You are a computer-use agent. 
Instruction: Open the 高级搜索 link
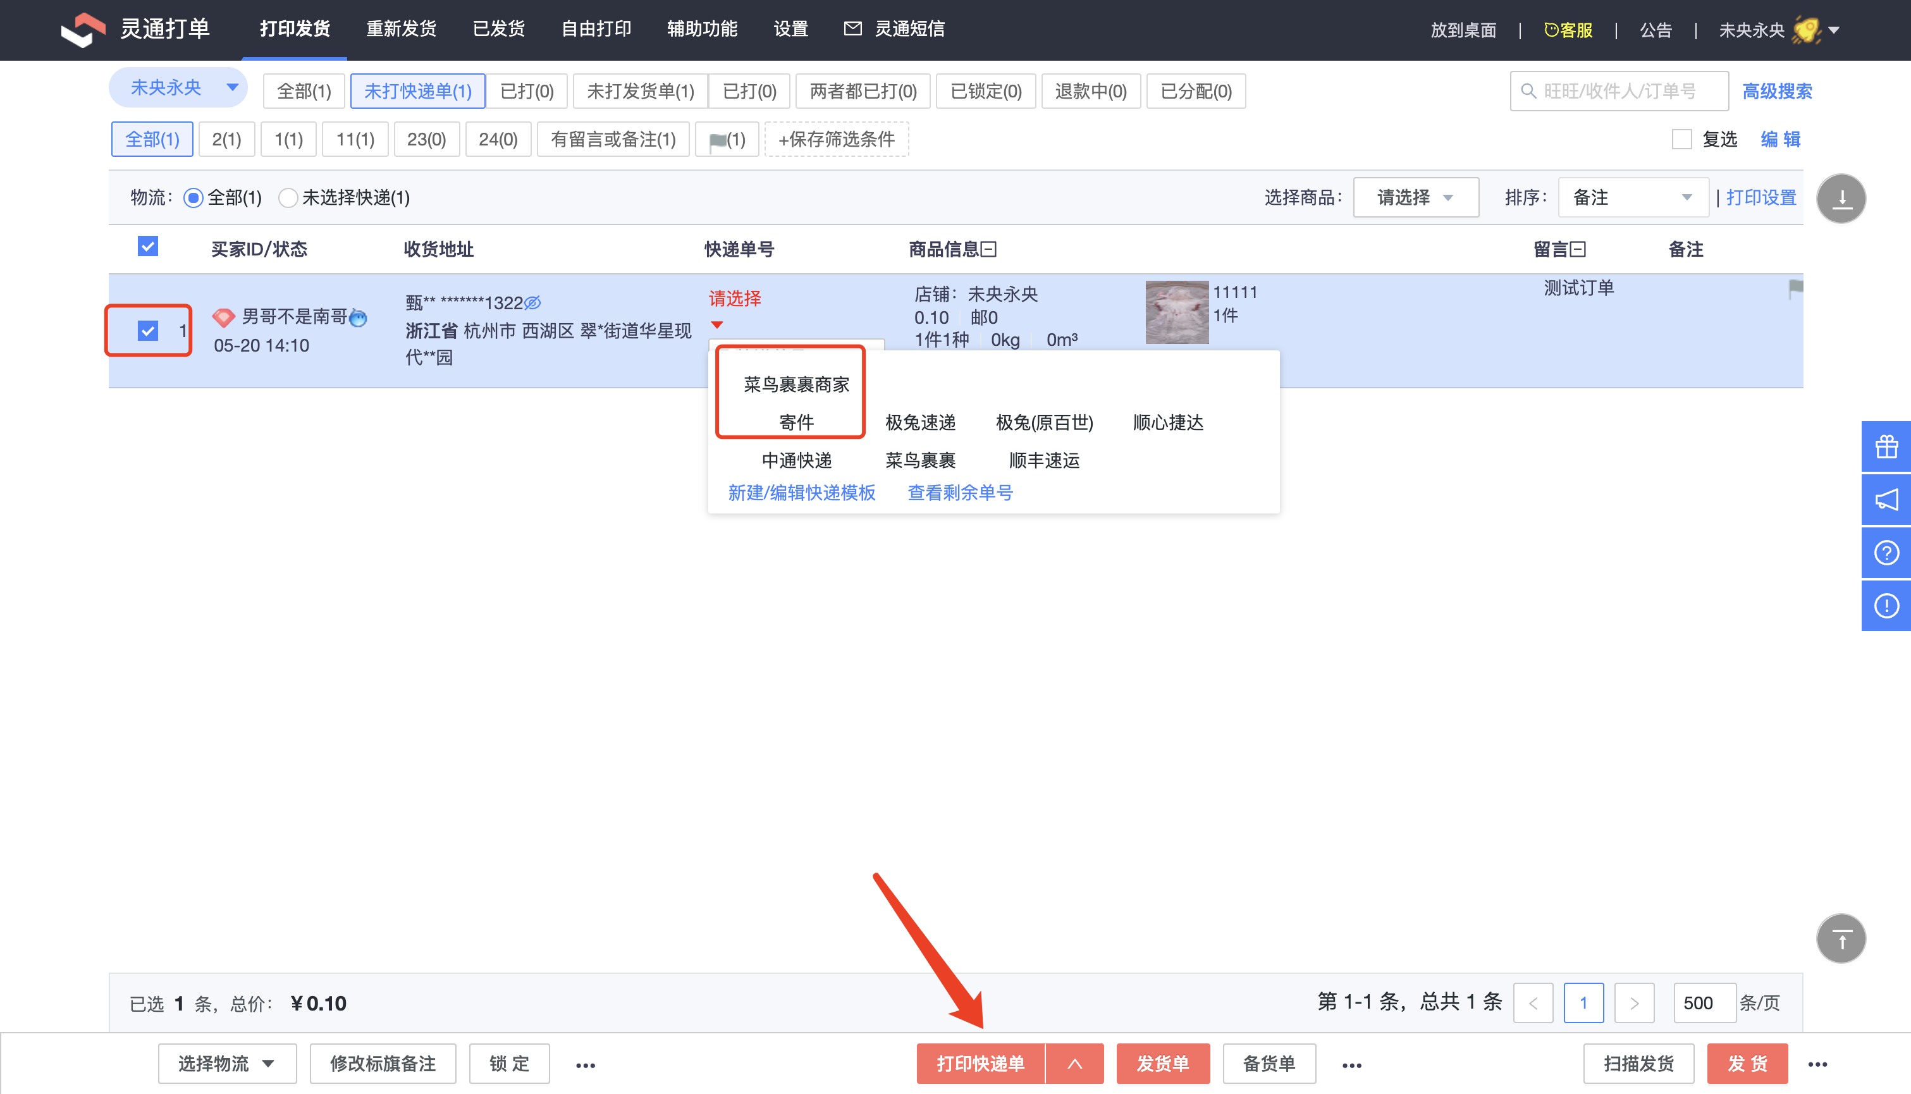(1776, 91)
